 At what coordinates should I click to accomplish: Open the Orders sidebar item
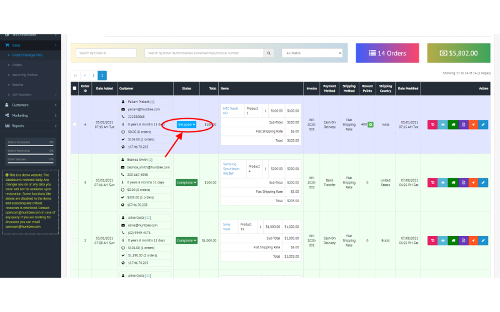(x=17, y=65)
